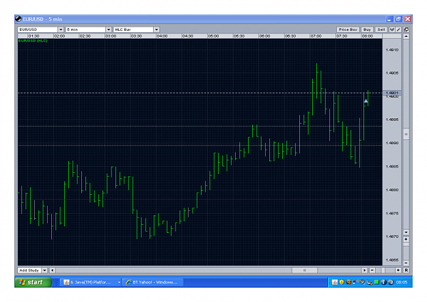Image resolution: width=427 pixels, height=302 pixels.
Task: Click the EUR/USD symbol input field
Action: pos(38,29)
